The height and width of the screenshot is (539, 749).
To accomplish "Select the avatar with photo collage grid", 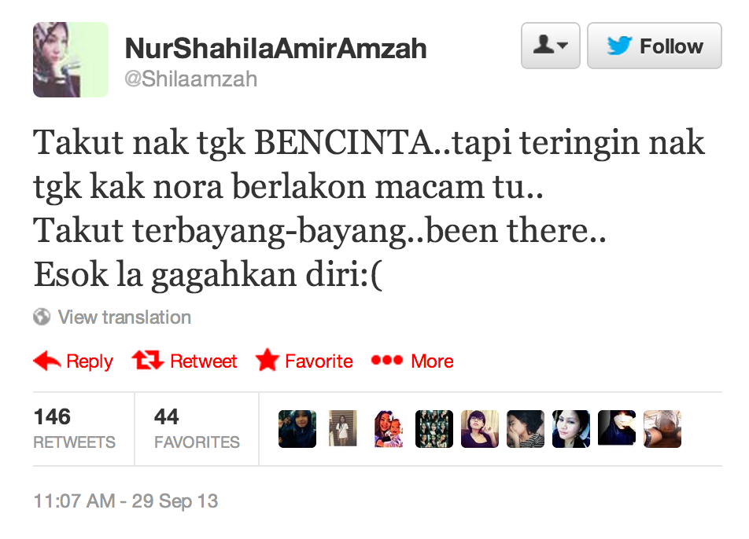I will coord(434,429).
